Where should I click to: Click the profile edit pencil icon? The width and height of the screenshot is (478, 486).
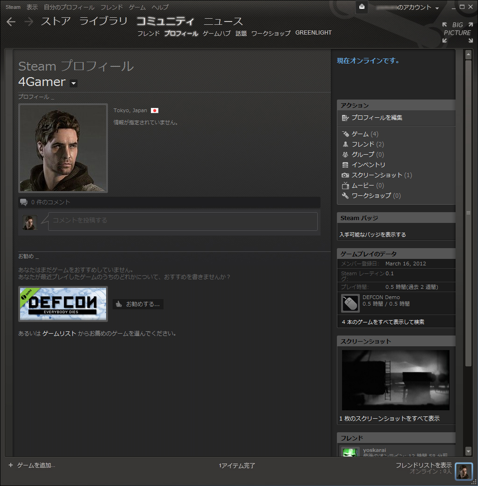[345, 118]
